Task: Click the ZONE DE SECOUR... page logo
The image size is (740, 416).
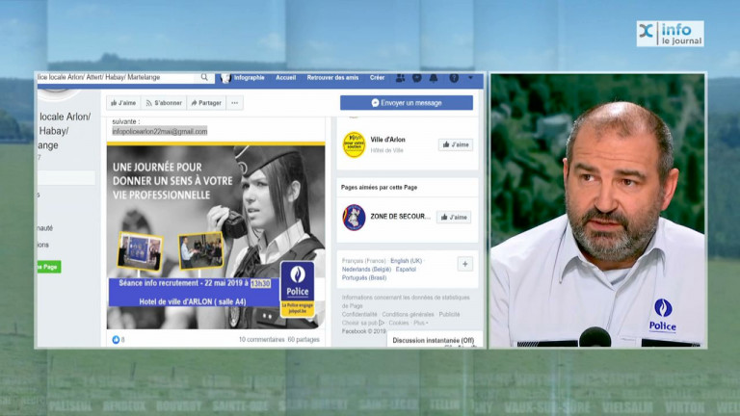Action: pos(354,218)
